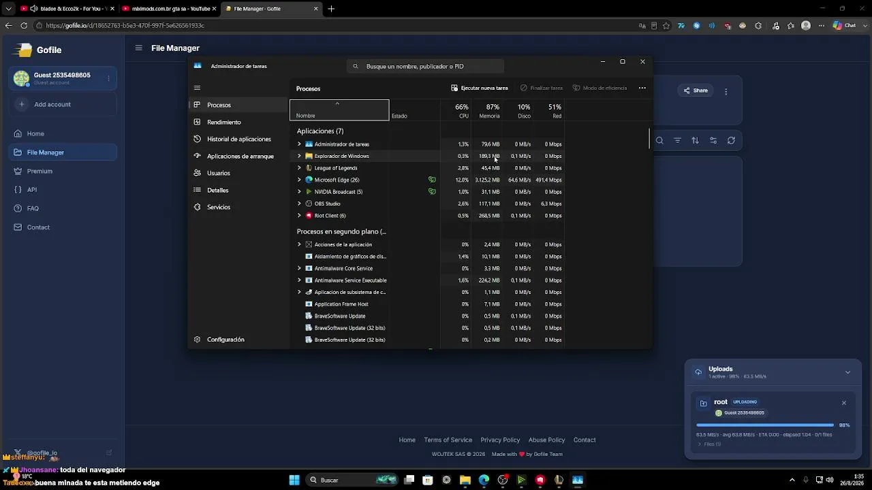
Task: Expand the Antimalware Service Executable process
Action: tap(299, 280)
